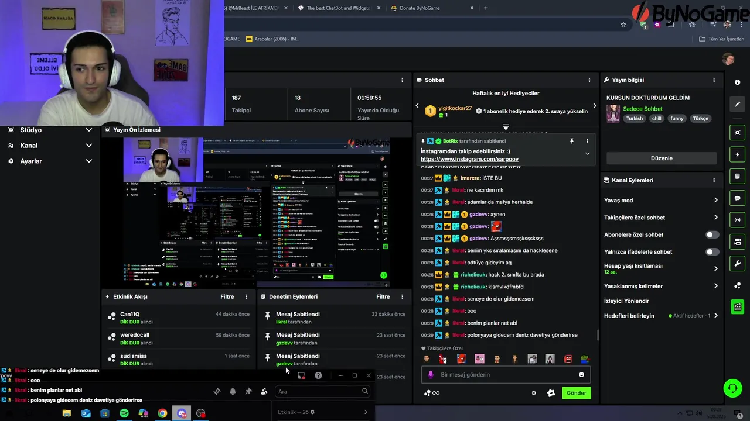Open the instagram.com/sarpoov link
This screenshot has height=421, width=750.
tap(469, 159)
